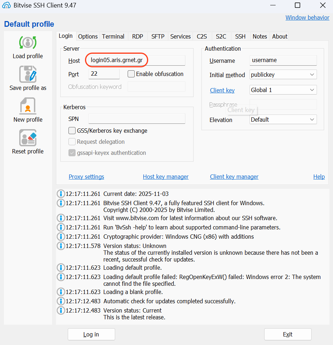The image size is (333, 345).
Task: Click info icon beside Loading a blank profile
Action: coord(61,292)
